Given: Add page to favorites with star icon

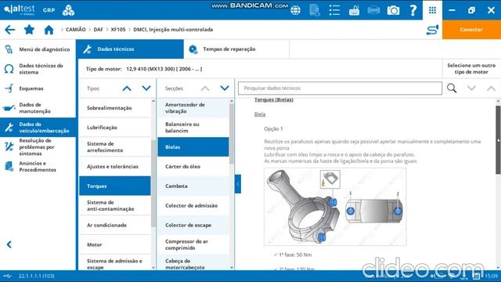Looking at the screenshot, I should [x=29, y=30].
